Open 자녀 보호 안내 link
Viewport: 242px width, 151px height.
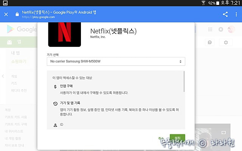pos(14,145)
